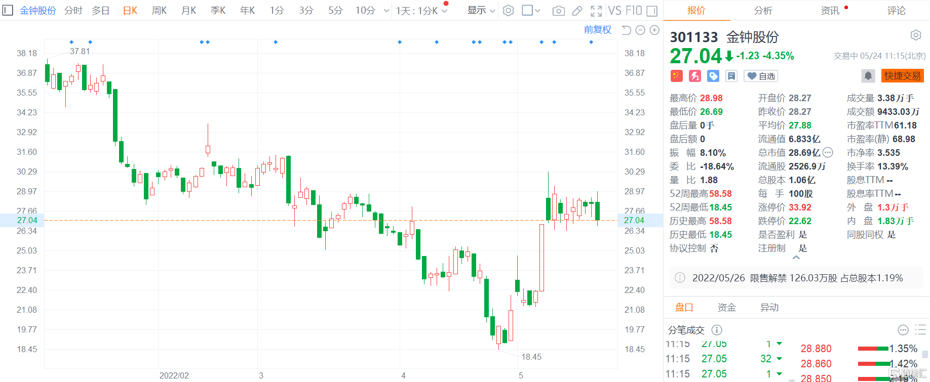
Task: Select 异动 sub-tab
Action: 769,307
